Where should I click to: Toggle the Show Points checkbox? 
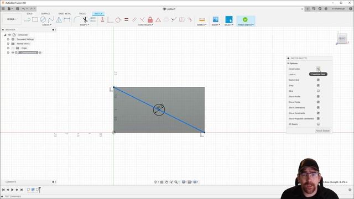click(x=318, y=102)
